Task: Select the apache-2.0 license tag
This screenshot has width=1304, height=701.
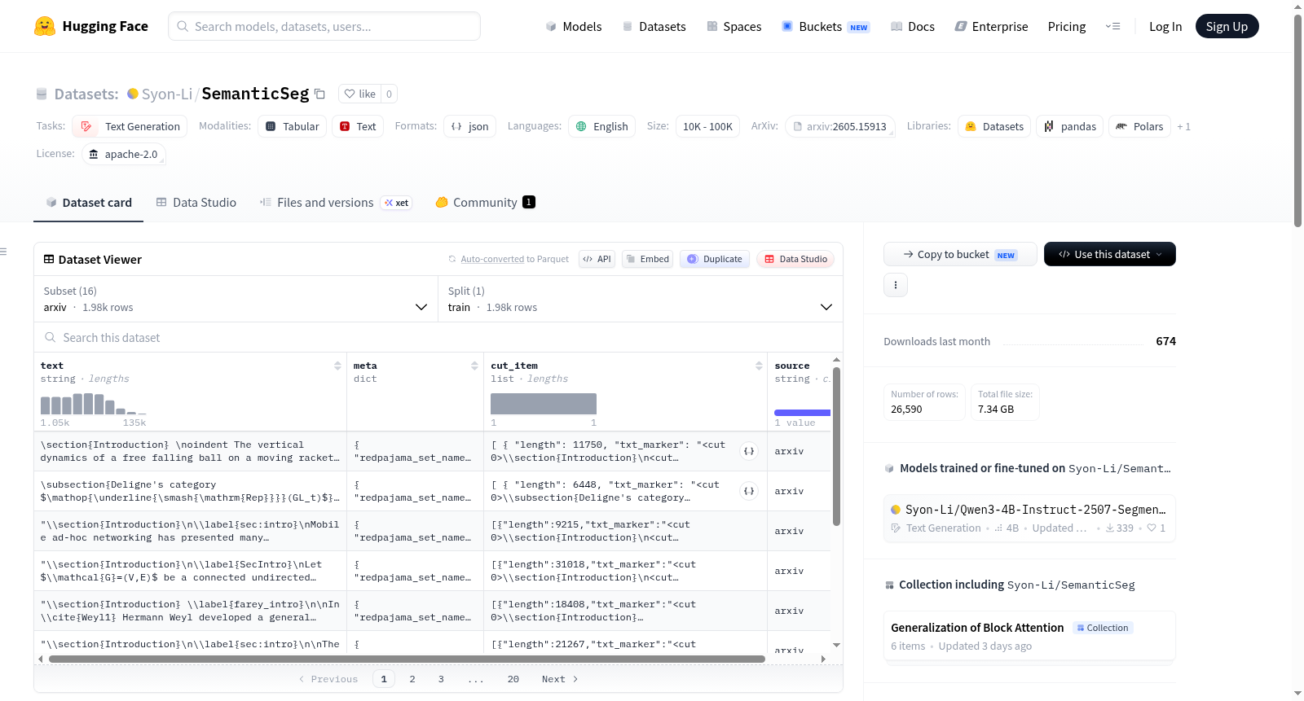Action: click(124, 154)
